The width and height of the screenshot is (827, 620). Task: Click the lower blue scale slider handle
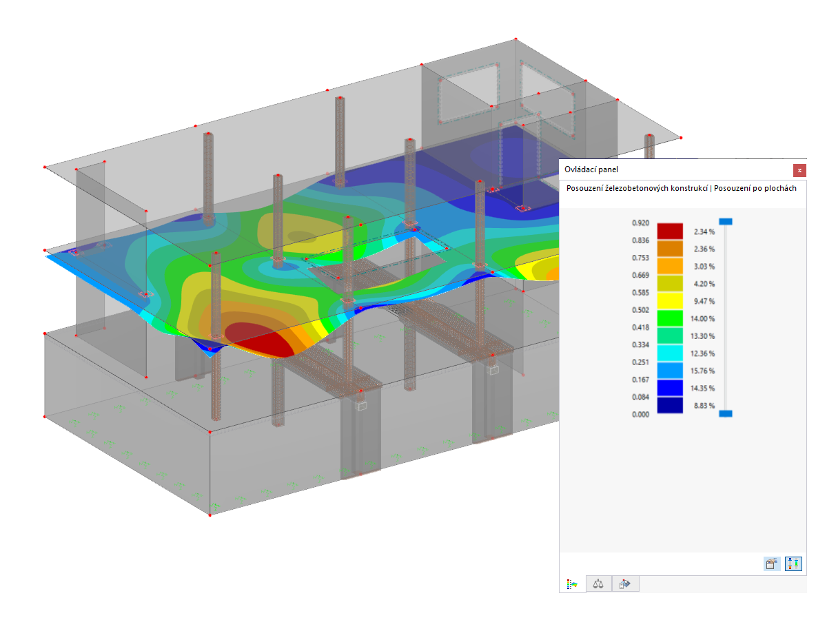[725, 413]
